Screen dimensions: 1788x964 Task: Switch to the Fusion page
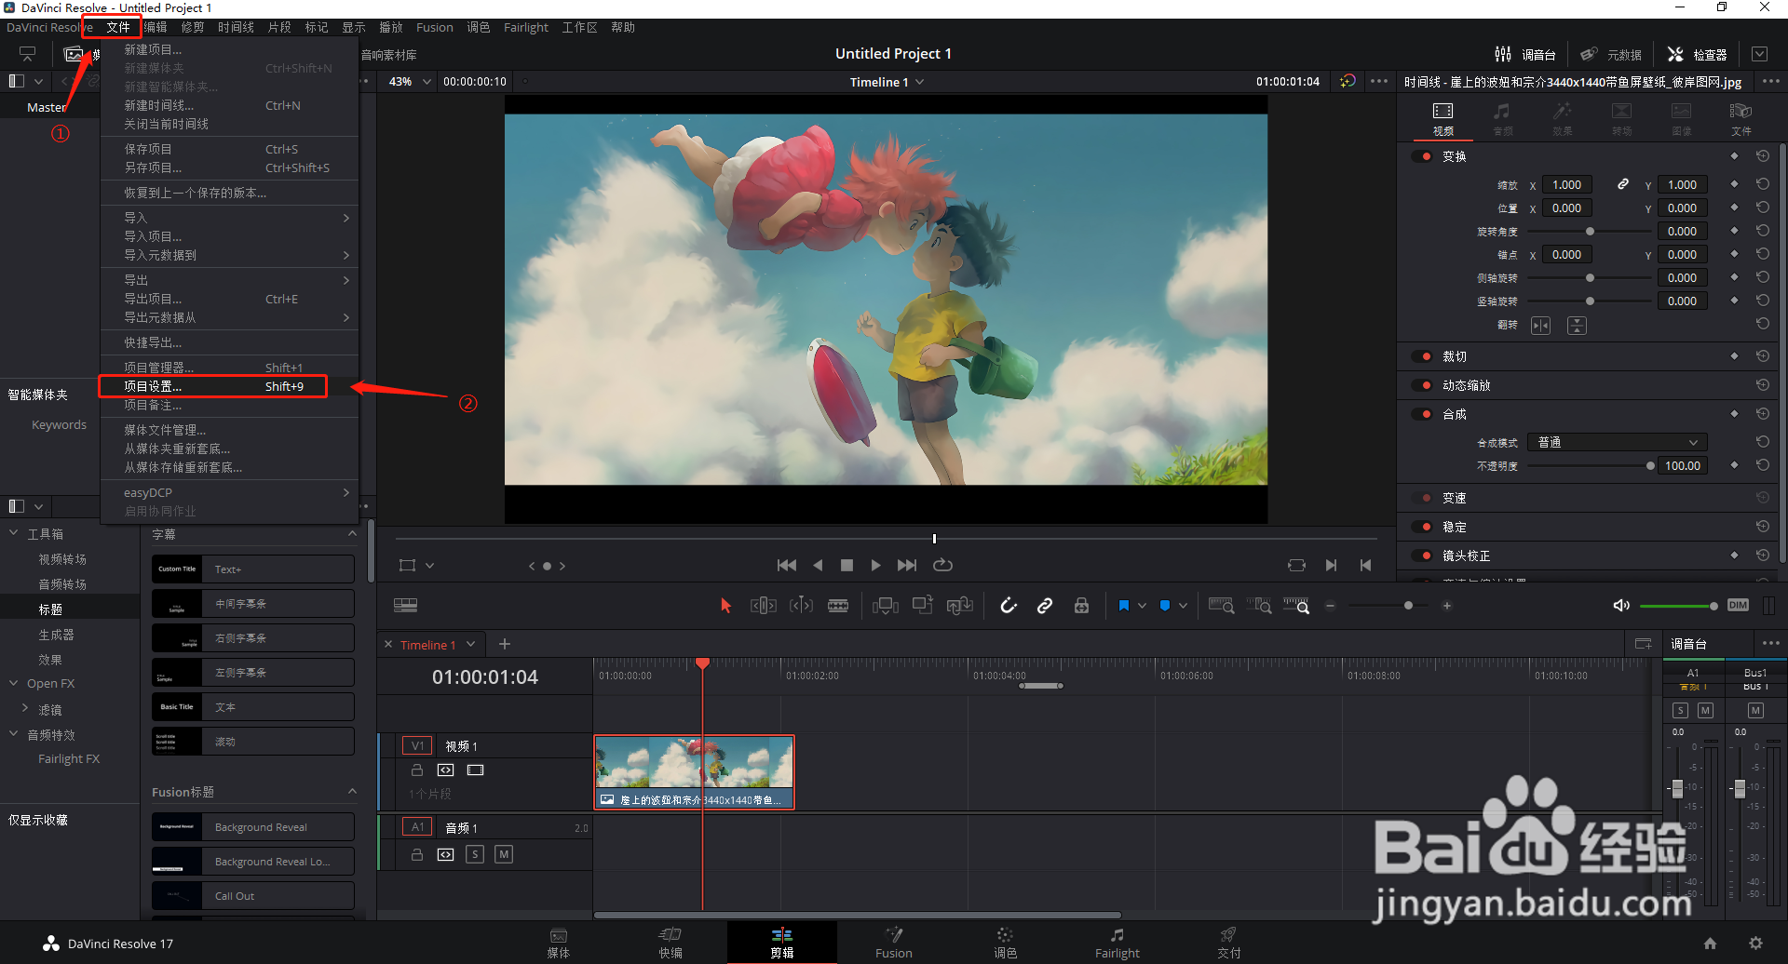coord(894,943)
